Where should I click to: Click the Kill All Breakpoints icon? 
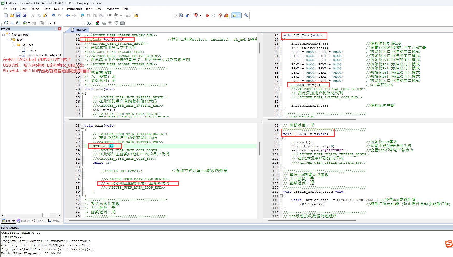tap(226, 15)
